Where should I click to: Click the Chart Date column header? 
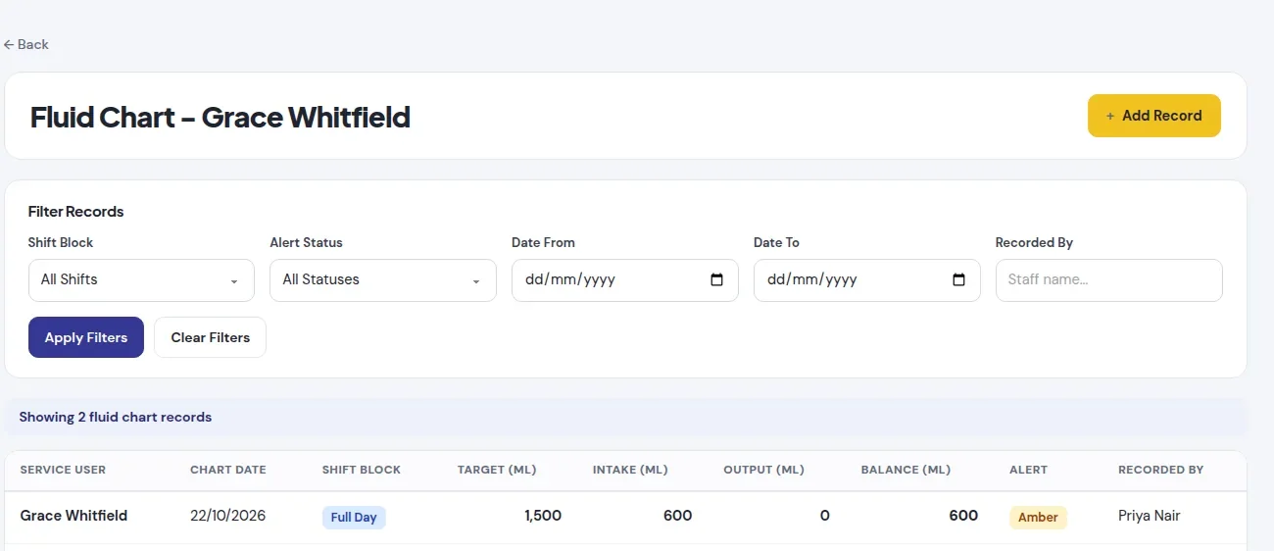[228, 470]
